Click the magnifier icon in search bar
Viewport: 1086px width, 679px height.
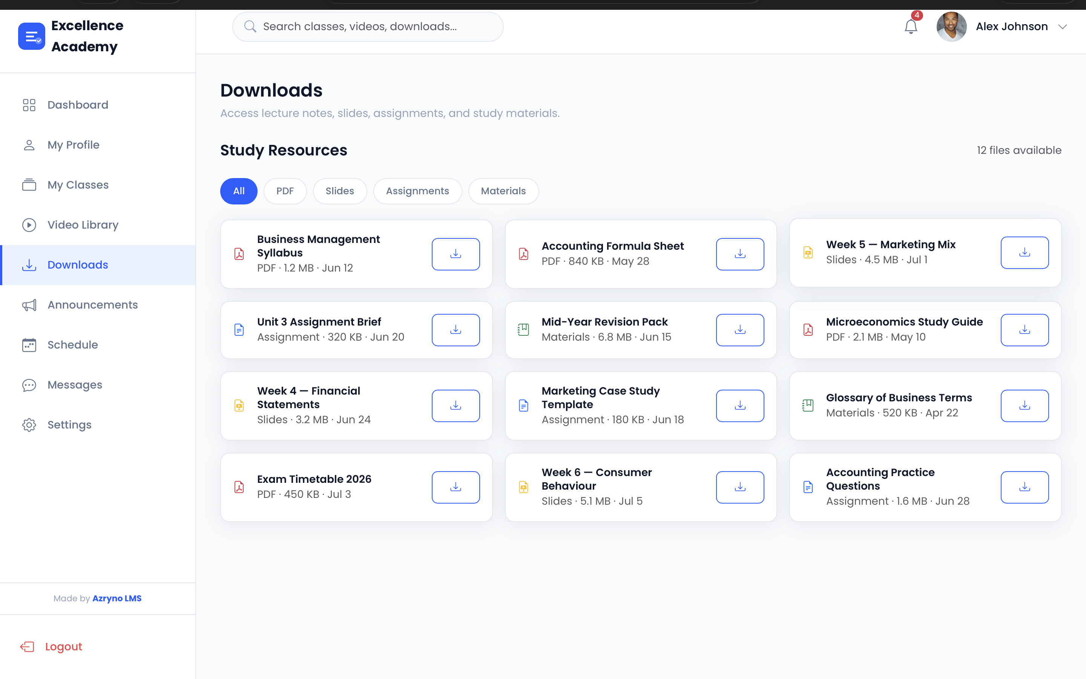pyautogui.click(x=250, y=26)
